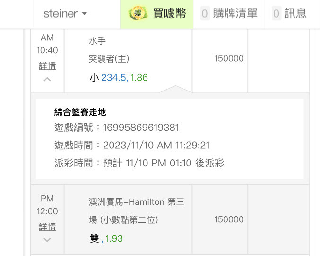Click game number 16995869619381
This screenshot has height=256, width=320.
pyautogui.click(x=141, y=128)
